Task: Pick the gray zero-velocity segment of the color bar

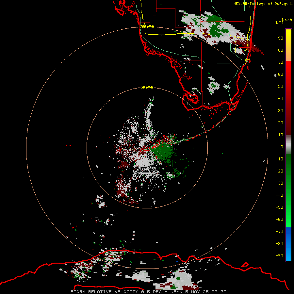Action: coord(288,144)
